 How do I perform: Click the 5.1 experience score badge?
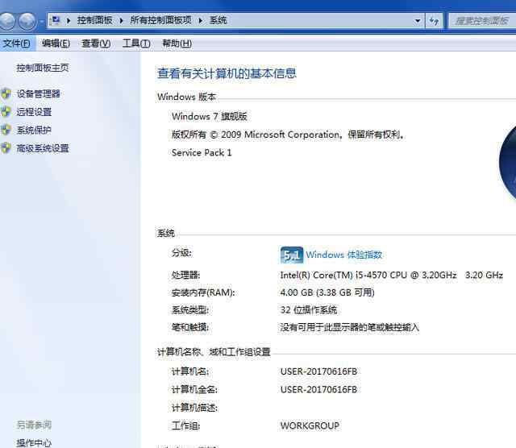click(292, 255)
